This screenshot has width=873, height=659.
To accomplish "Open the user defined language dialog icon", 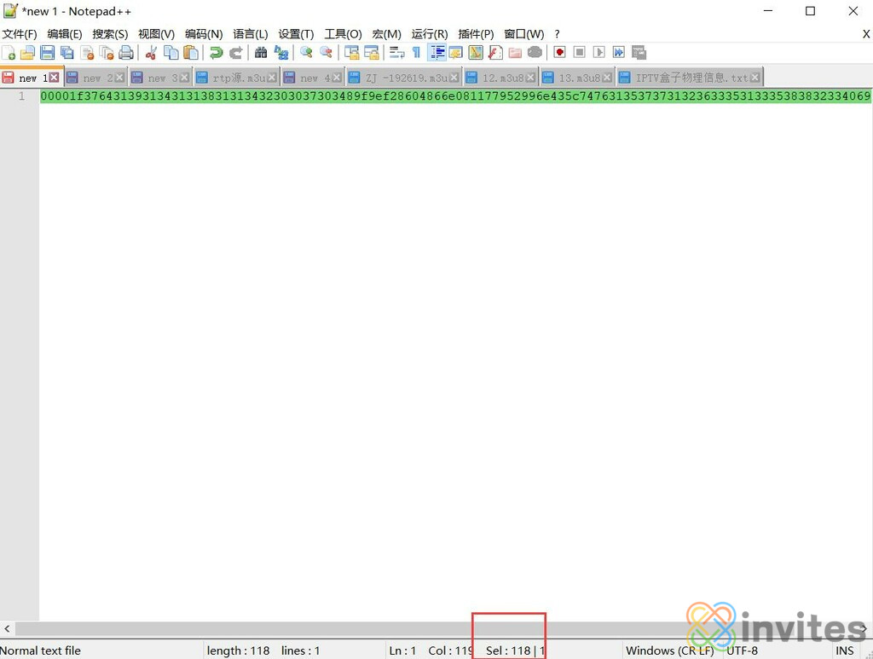I will pyautogui.click(x=455, y=52).
